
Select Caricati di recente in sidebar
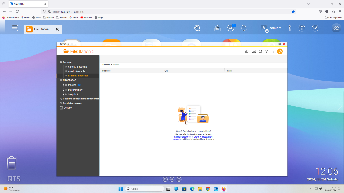(x=77, y=67)
